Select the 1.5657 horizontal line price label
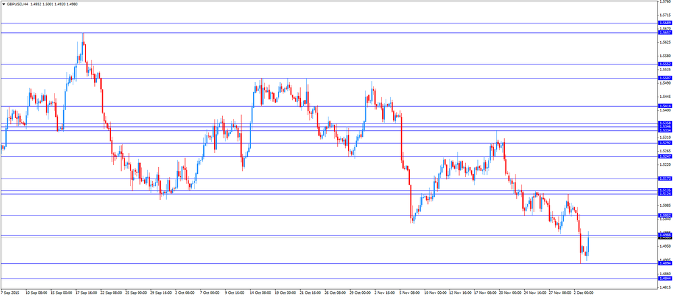Screen dimensions: 673x296 pos(664,33)
